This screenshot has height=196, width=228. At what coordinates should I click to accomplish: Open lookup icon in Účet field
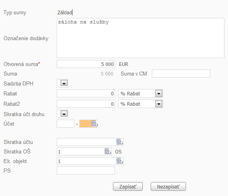pos(95,124)
